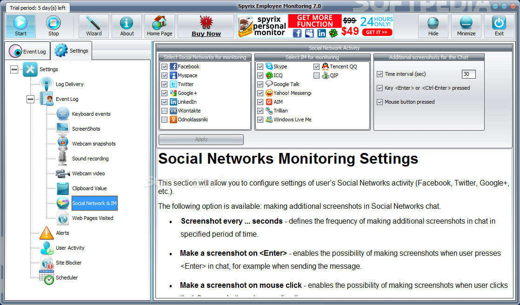Viewport: 520px width, 305px height.
Task: Click the Social Networks Monitoring Settings heading
Action: (288, 159)
